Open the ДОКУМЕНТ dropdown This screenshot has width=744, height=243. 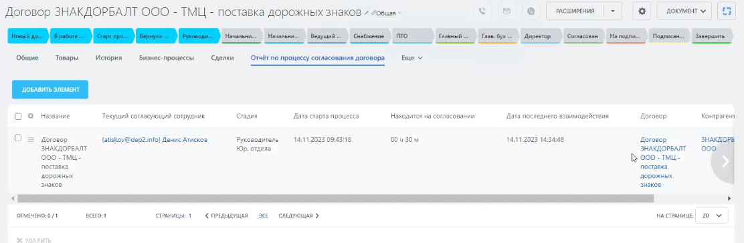pos(684,11)
